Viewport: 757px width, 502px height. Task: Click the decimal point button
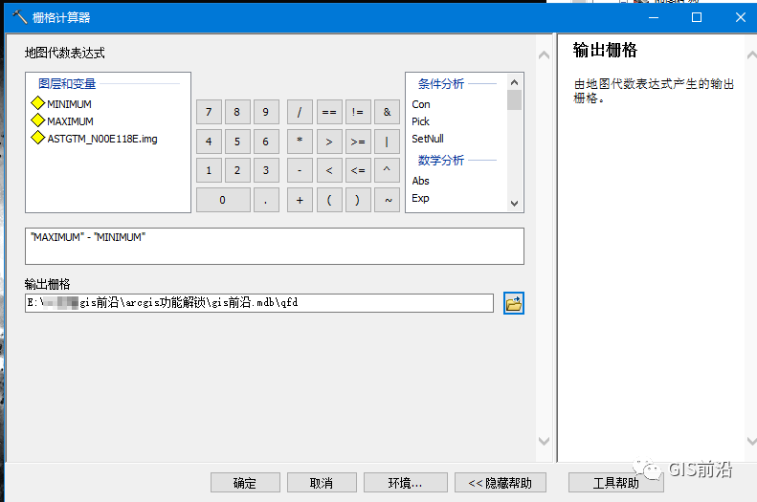click(265, 200)
